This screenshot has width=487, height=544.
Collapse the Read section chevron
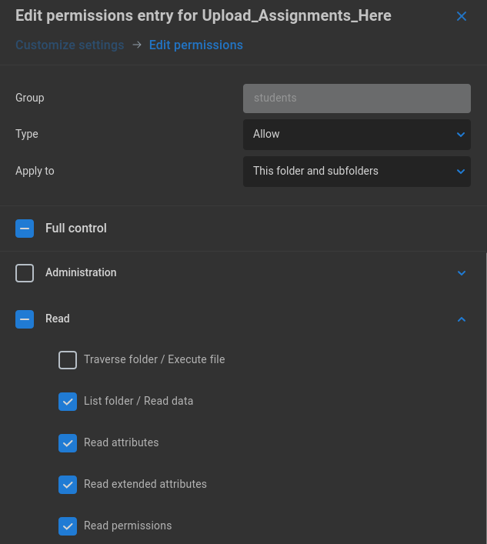(462, 319)
